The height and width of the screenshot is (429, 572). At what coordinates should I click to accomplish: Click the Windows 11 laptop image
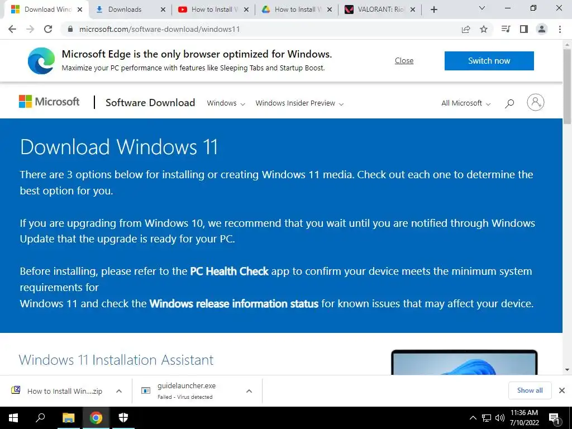click(x=464, y=362)
